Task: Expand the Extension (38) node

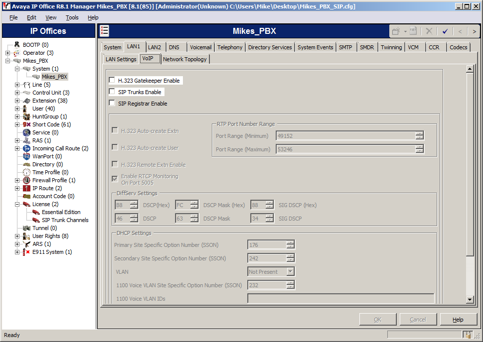Action: tap(17, 101)
